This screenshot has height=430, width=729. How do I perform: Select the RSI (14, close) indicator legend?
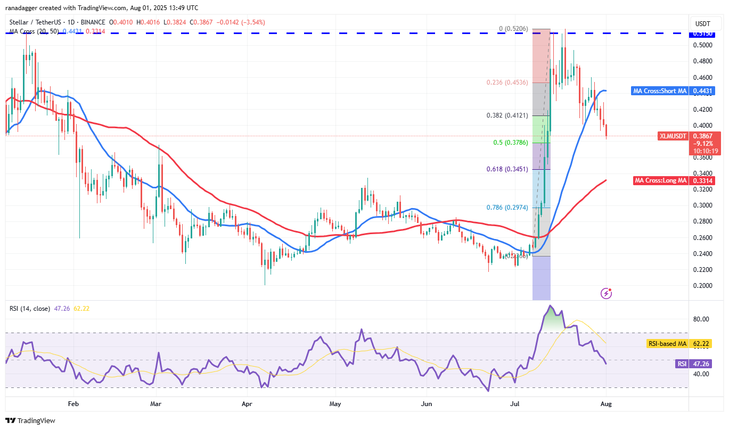[x=29, y=308]
